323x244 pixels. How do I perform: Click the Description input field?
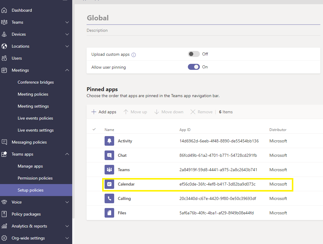(x=203, y=31)
